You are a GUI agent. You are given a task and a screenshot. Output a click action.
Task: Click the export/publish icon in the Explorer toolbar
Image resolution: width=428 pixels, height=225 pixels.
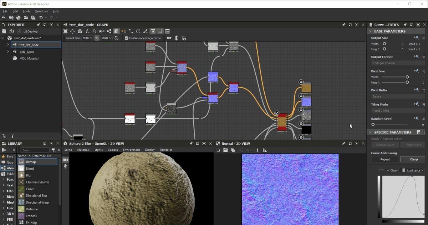[x=11, y=31]
